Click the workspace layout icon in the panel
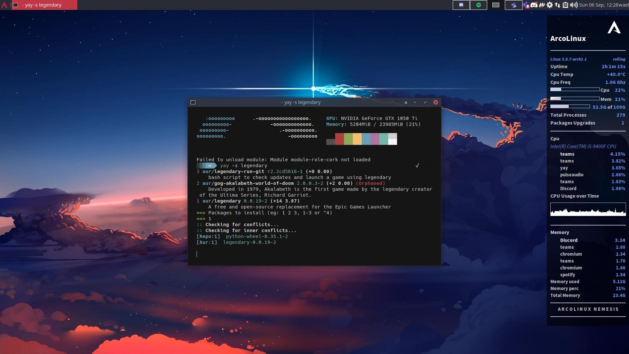Viewport: 629px width, 354px height. pyautogui.click(x=10, y=5)
